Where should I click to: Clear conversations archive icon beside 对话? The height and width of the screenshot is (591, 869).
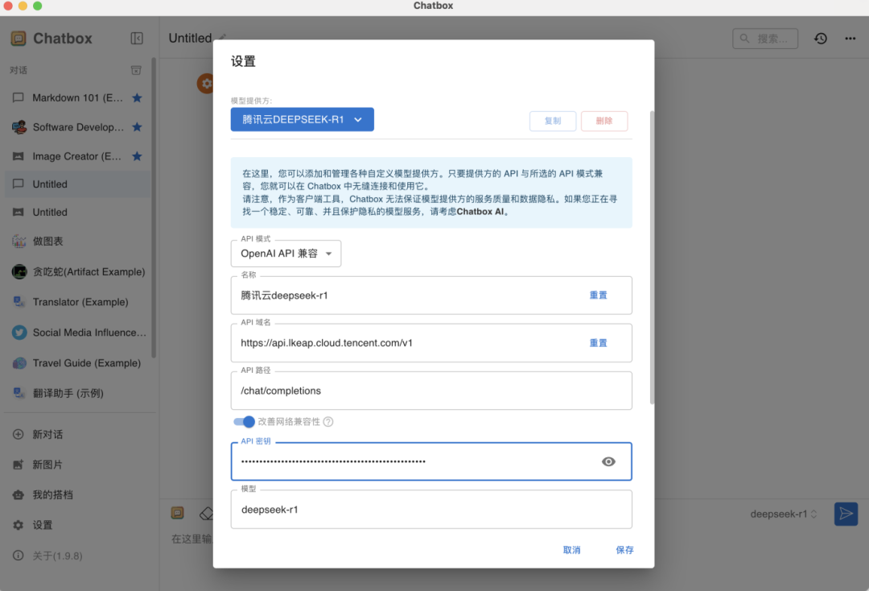click(136, 70)
